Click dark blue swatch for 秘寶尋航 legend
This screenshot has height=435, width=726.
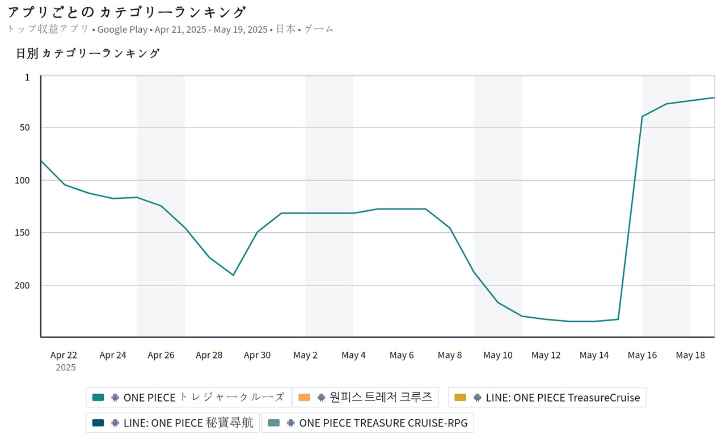(98, 423)
